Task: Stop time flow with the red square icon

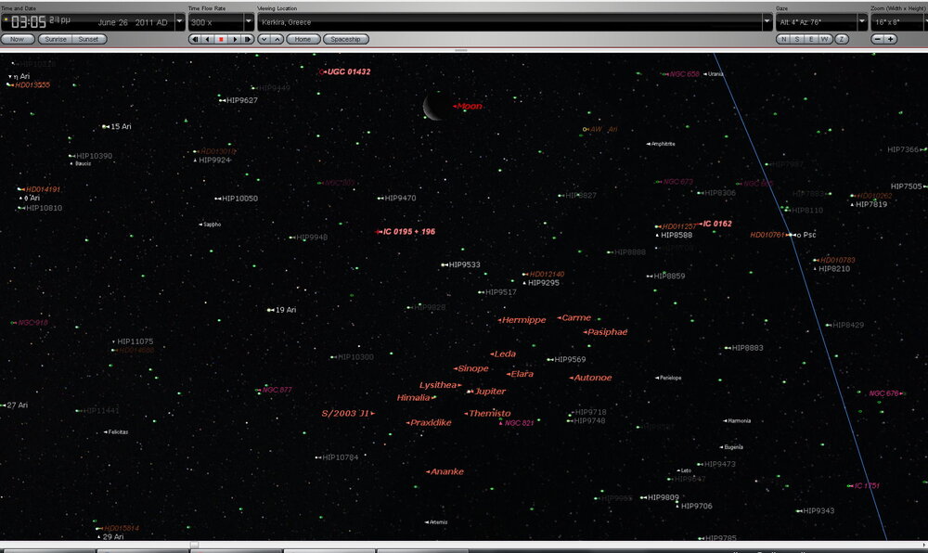Action: click(221, 39)
